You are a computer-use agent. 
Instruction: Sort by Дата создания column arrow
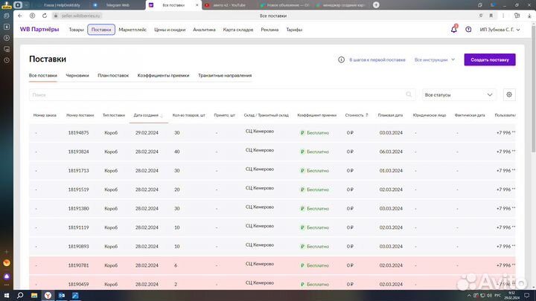pyautogui.click(x=162, y=116)
